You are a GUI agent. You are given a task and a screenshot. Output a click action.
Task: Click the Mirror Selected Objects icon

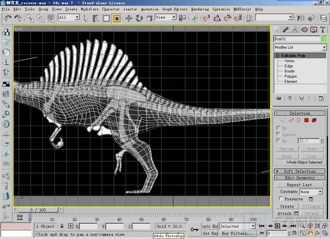pyautogui.click(x=301, y=18)
